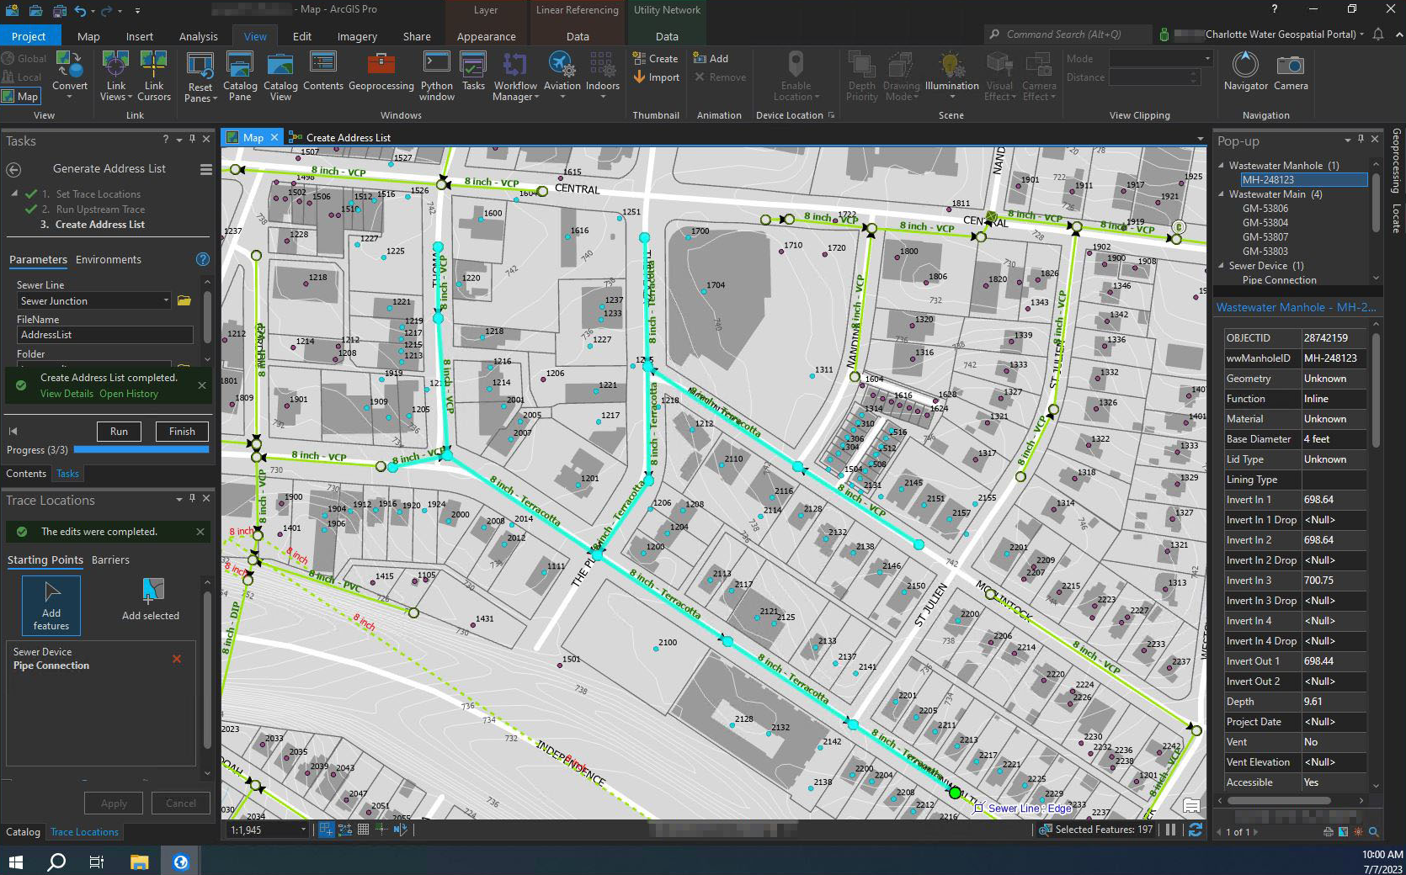Launch the Workflow Manager
1406x875 pixels.
tap(514, 76)
